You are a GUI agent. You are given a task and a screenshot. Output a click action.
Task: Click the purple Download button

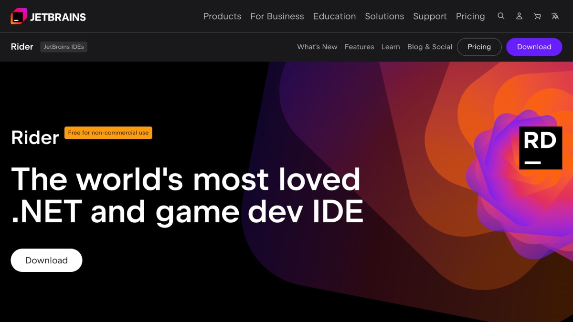click(534, 47)
